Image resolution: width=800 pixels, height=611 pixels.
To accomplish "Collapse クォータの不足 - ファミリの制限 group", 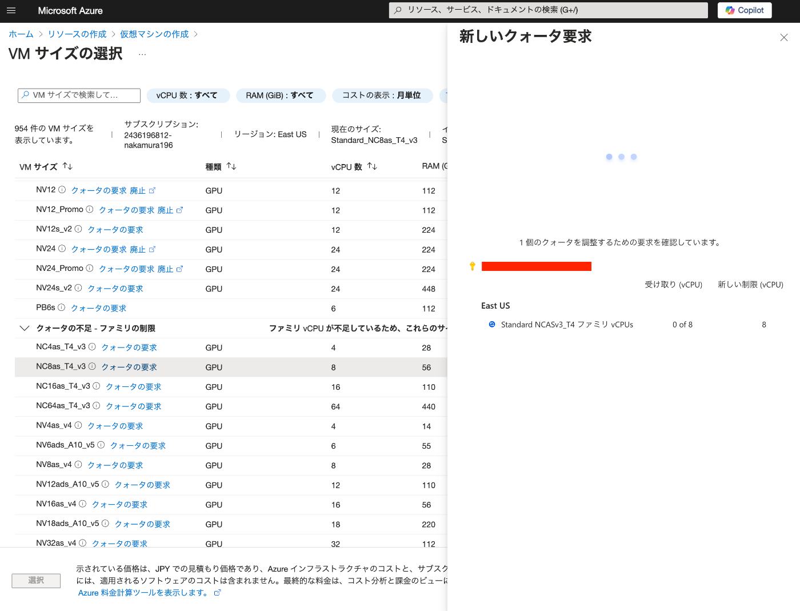I will pos(25,328).
